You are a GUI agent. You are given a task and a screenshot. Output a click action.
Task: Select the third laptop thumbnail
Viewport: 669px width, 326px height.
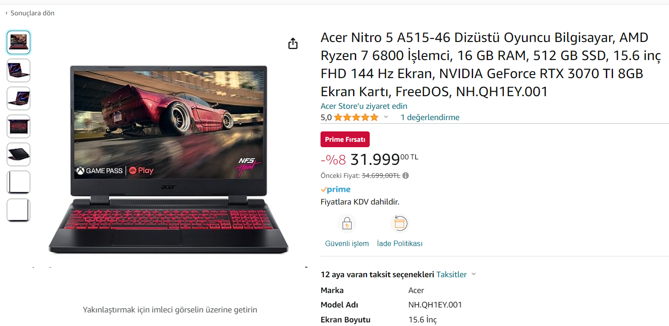pos(19,98)
